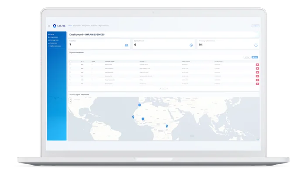Viewport: 307px width, 173px height.
Task: Sort table by Location column
Action: point(143,61)
